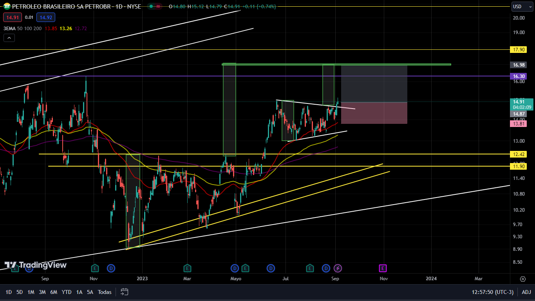Click the 16.98 price label
The height and width of the screenshot is (301, 535).
tap(519, 65)
